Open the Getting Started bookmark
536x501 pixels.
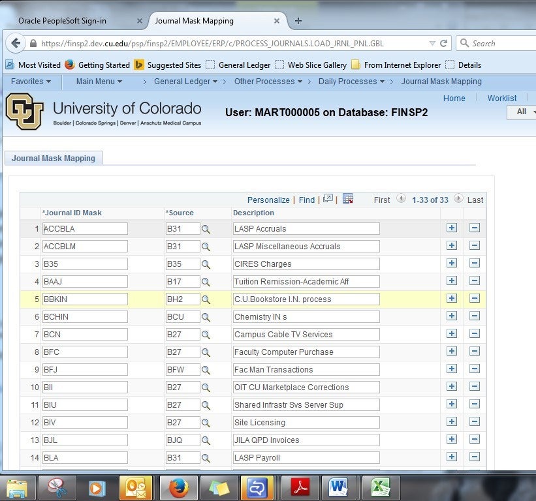pos(98,65)
